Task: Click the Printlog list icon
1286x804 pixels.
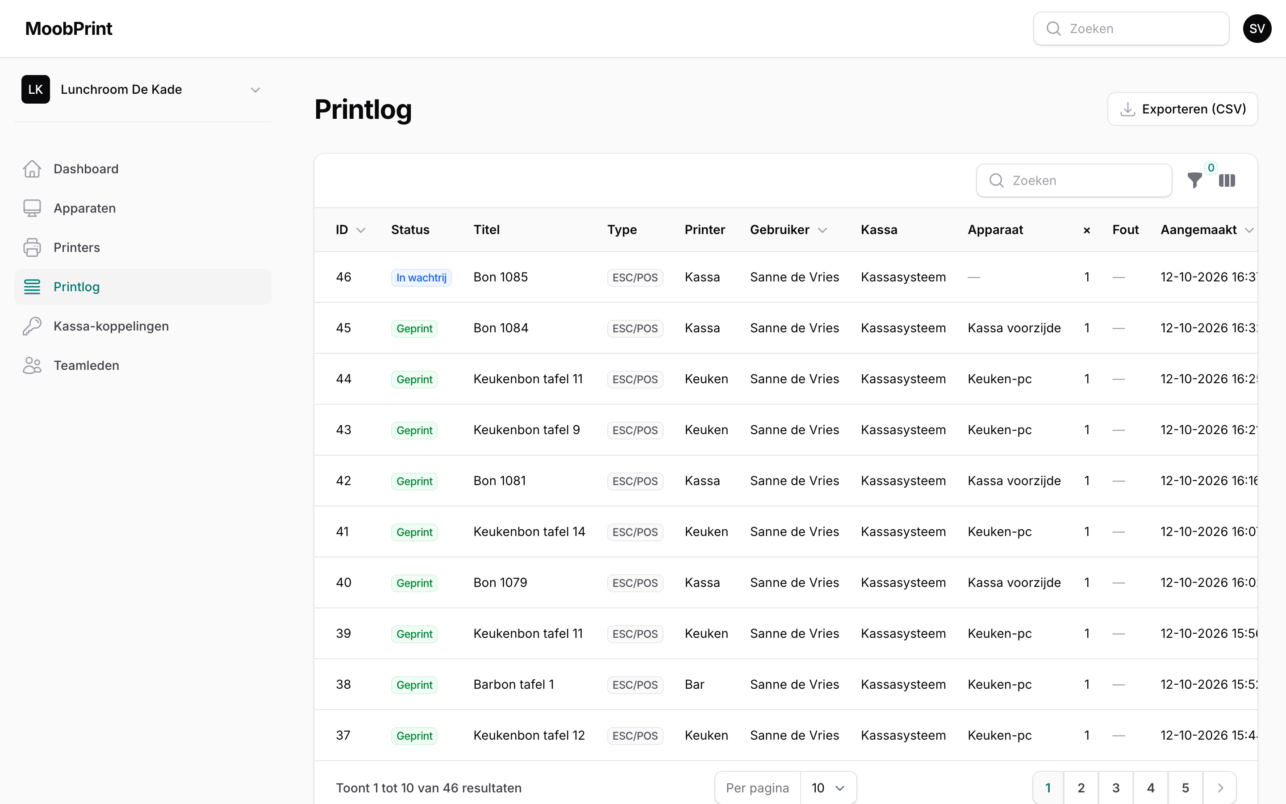Action: pos(32,287)
